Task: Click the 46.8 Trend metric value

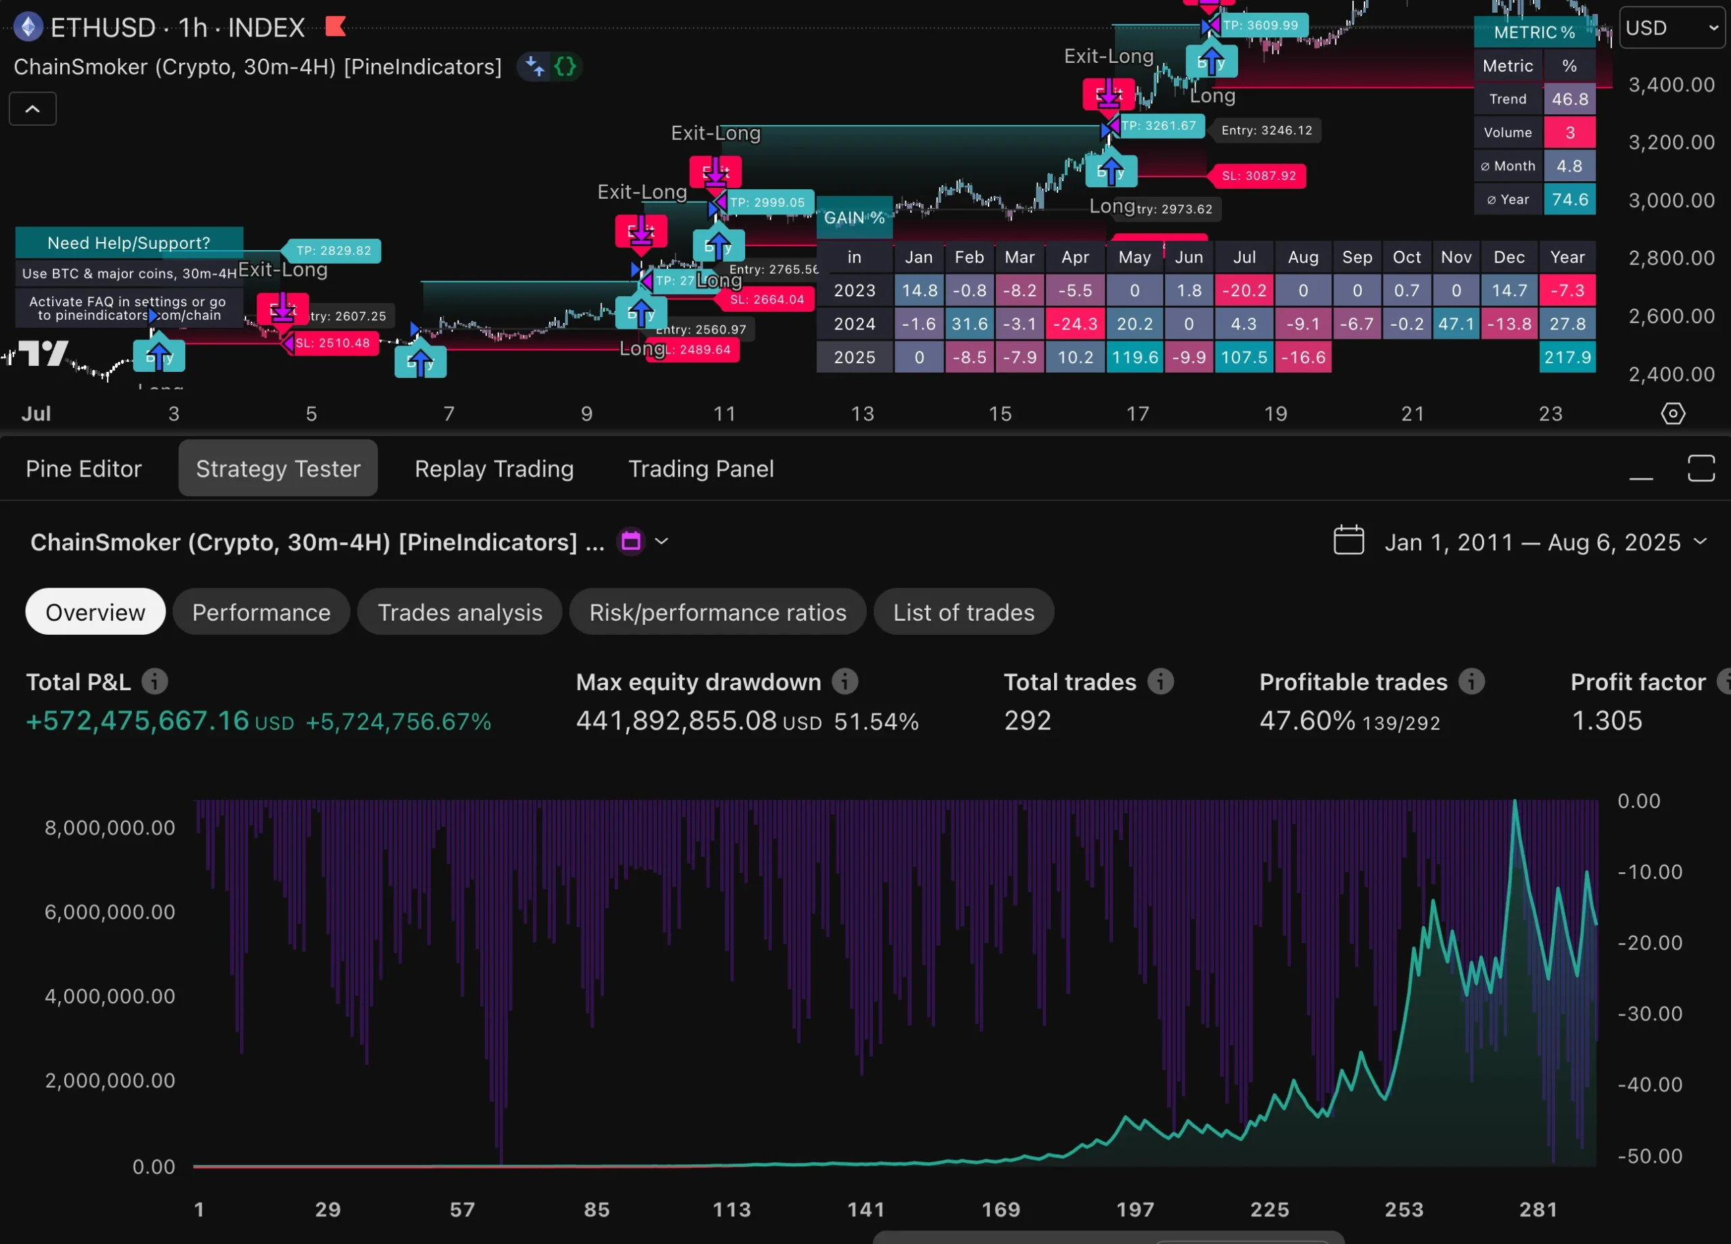Action: tap(1569, 99)
